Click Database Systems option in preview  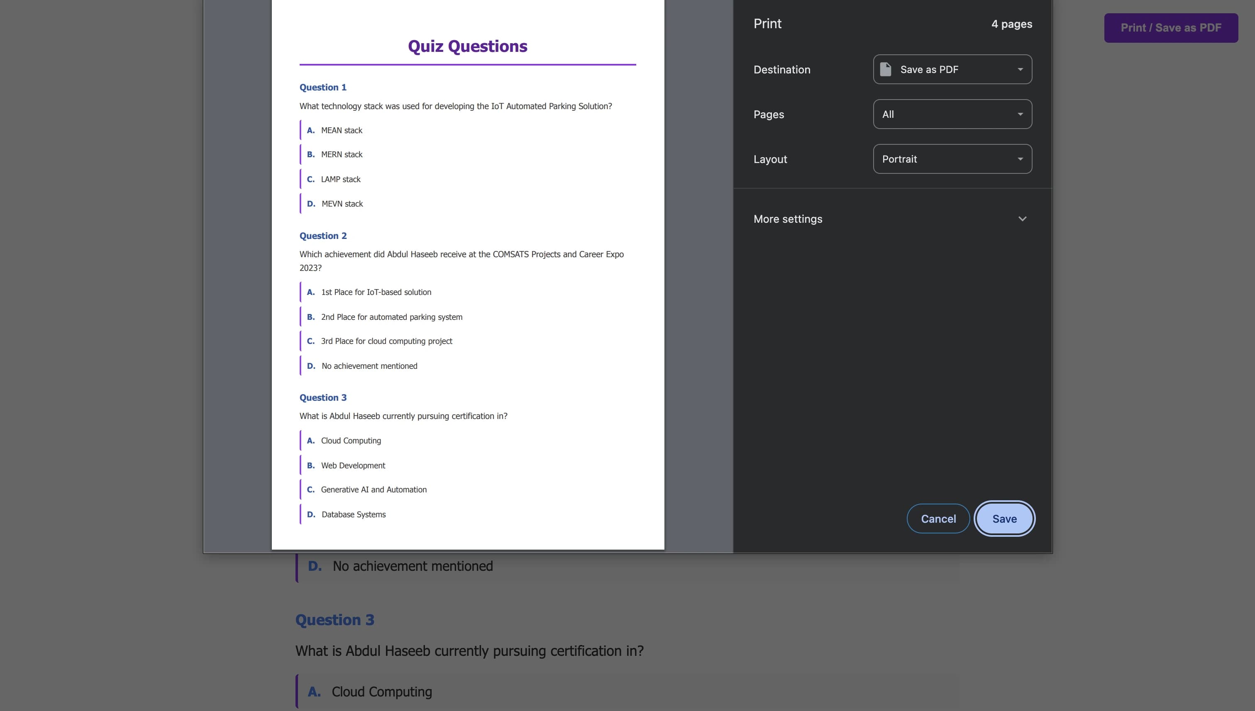click(353, 515)
